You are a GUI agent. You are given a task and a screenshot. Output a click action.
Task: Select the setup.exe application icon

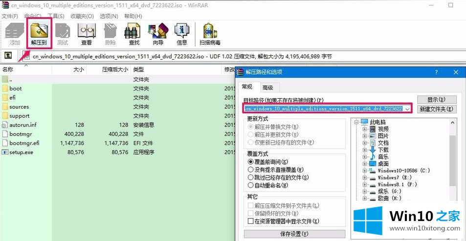click(5, 152)
